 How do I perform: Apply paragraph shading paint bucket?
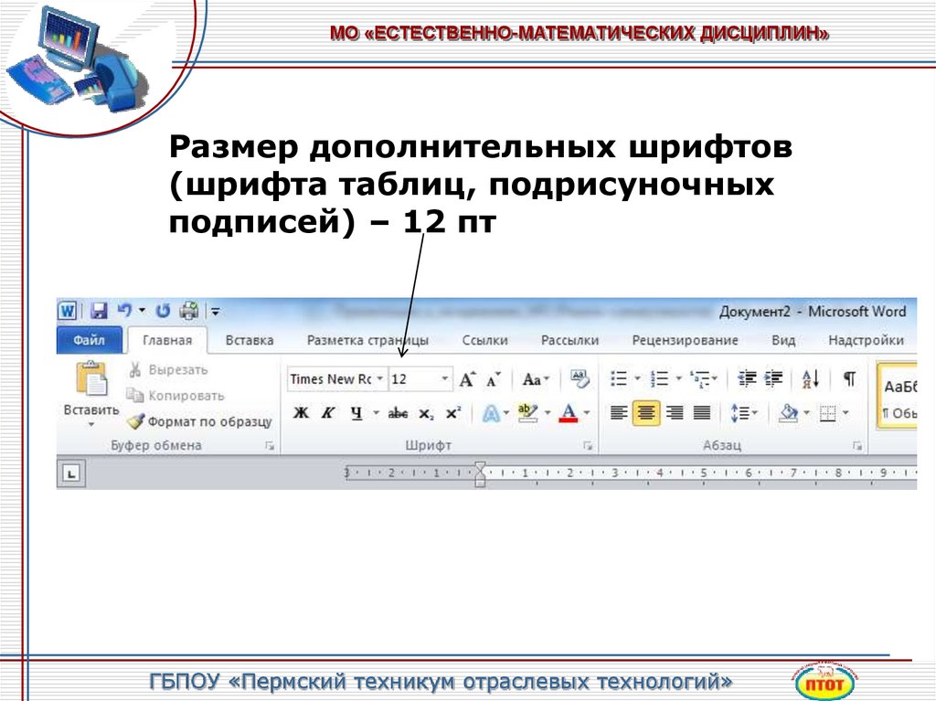click(789, 412)
